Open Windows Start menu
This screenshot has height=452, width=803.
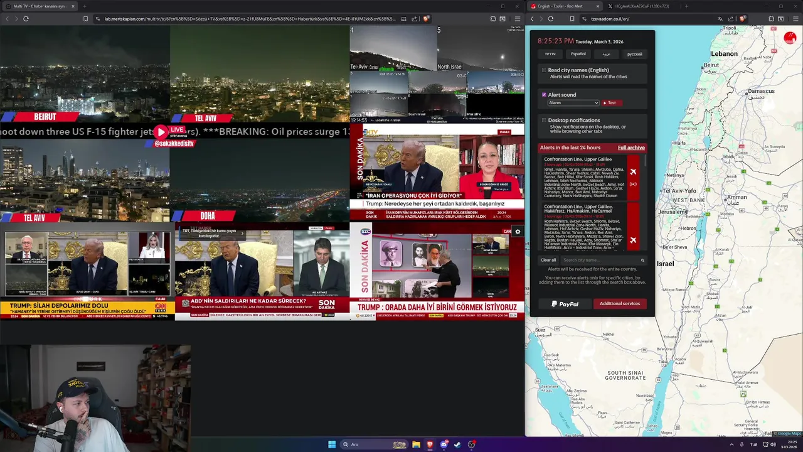click(x=332, y=444)
